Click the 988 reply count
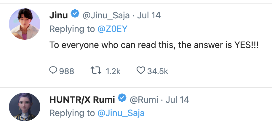 [x=66, y=71]
